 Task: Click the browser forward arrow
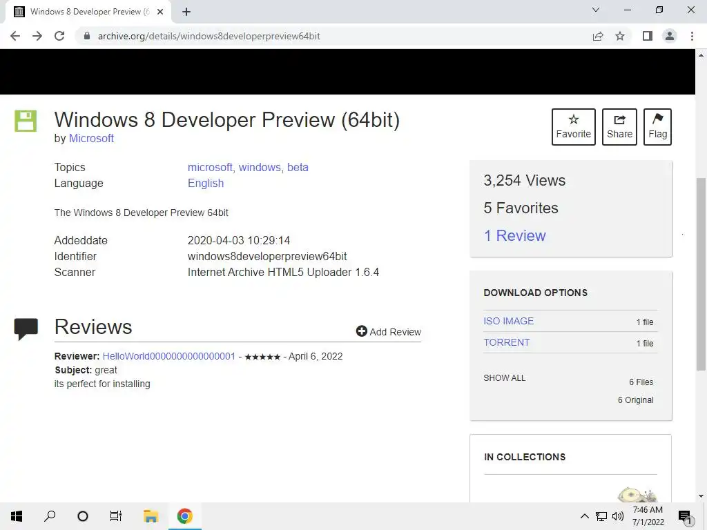37,36
